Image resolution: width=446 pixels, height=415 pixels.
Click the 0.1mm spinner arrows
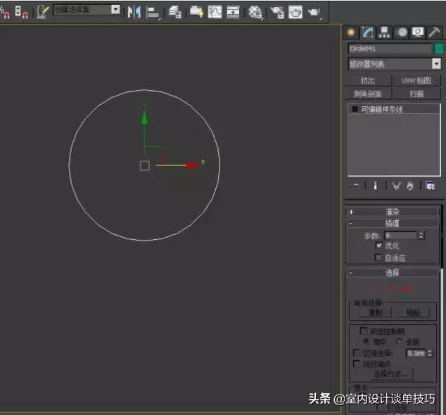430,353
